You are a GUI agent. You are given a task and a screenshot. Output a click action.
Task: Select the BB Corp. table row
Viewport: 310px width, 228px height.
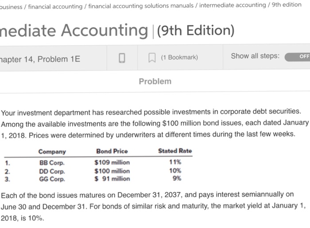click(98, 163)
